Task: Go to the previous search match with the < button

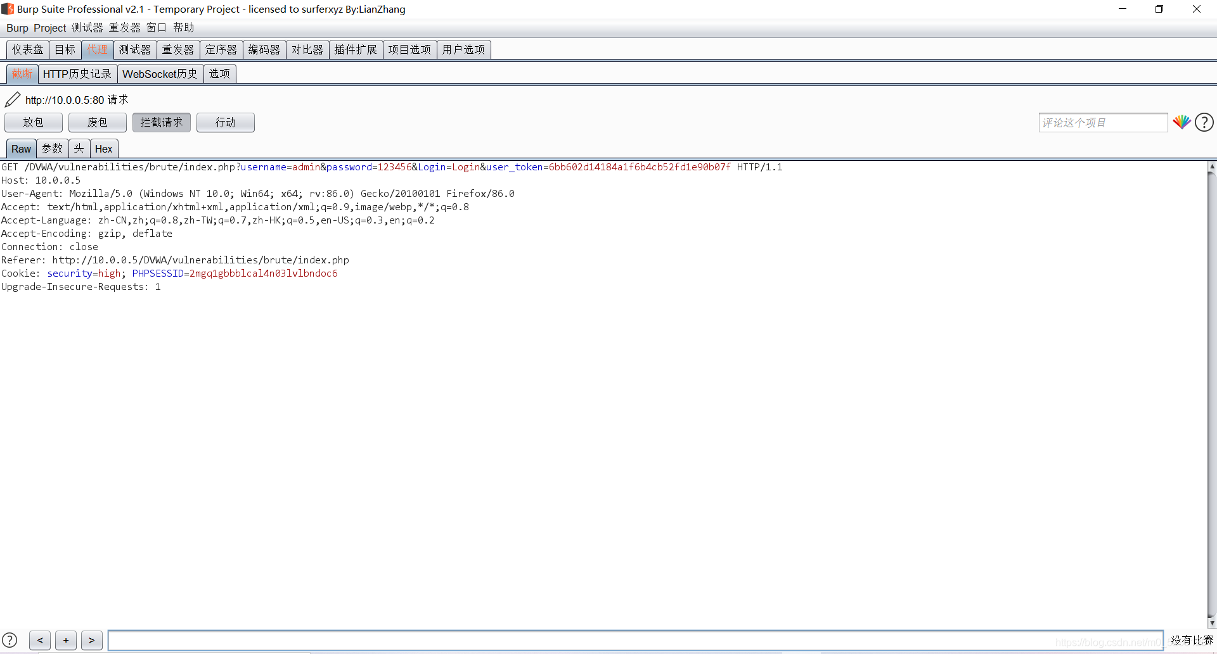Action: point(40,640)
